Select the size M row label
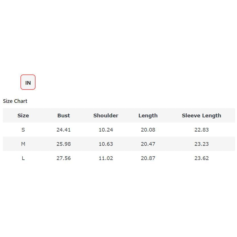Screen dimensions: 237x237 pyautogui.click(x=23, y=144)
